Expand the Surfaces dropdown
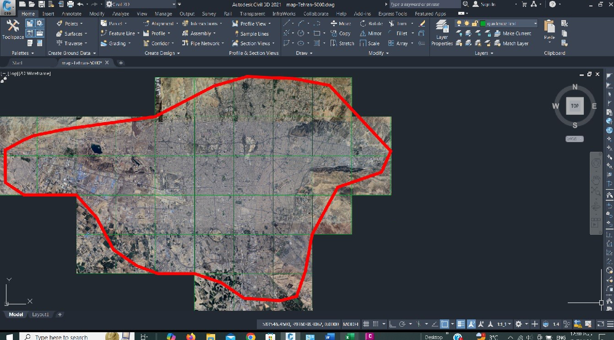614x340 pixels. point(86,33)
